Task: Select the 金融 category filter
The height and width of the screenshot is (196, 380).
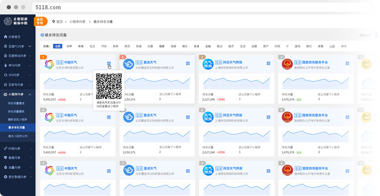Action: tap(208, 46)
